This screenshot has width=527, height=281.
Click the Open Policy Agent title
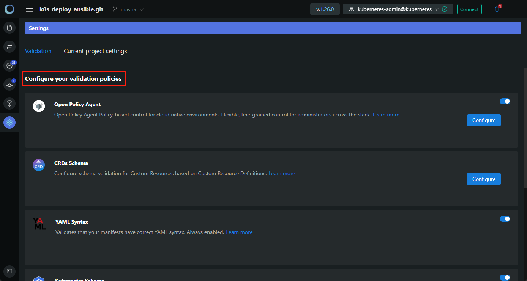[x=77, y=104]
